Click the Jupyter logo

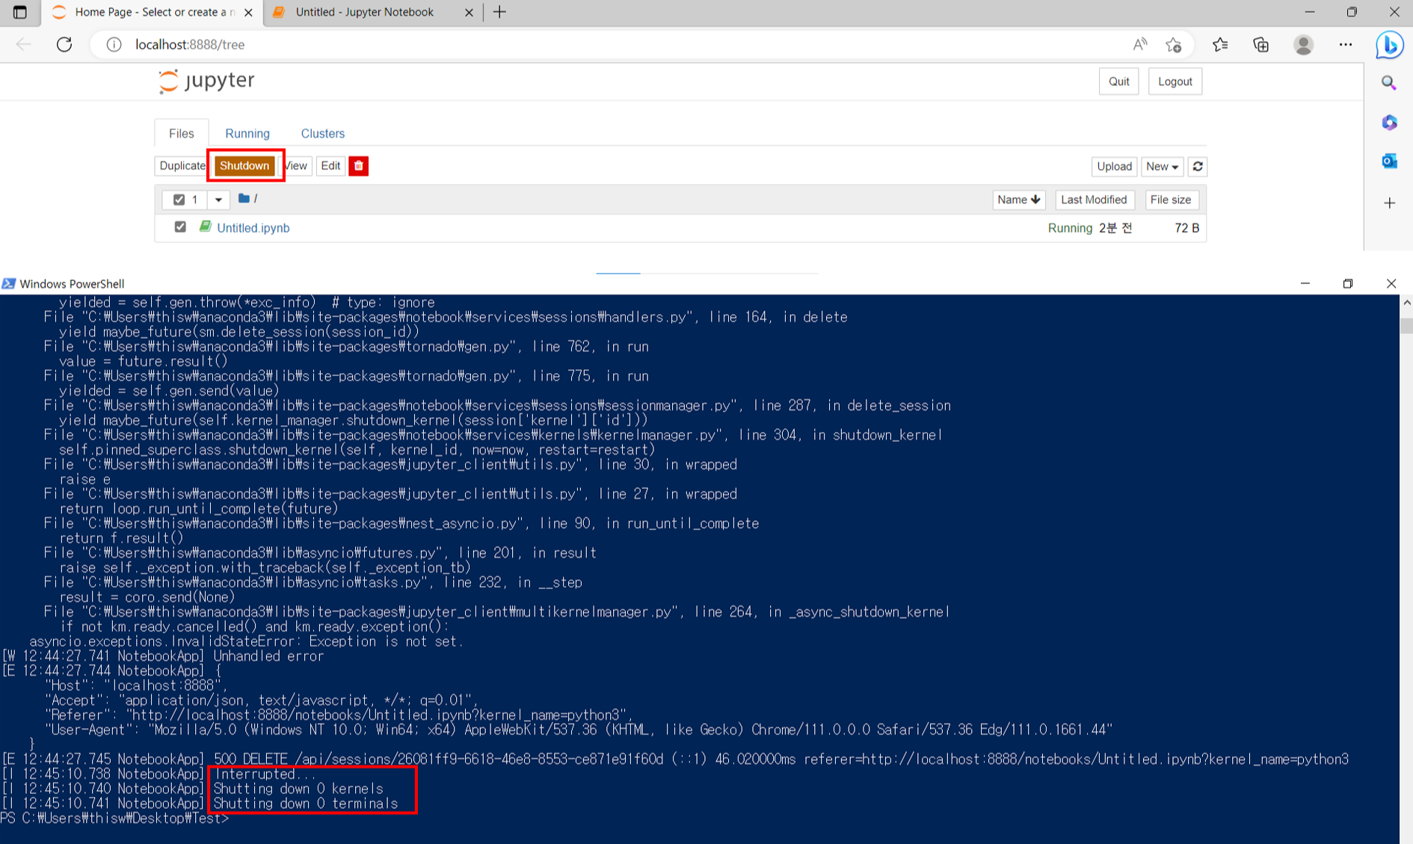pyautogui.click(x=206, y=81)
